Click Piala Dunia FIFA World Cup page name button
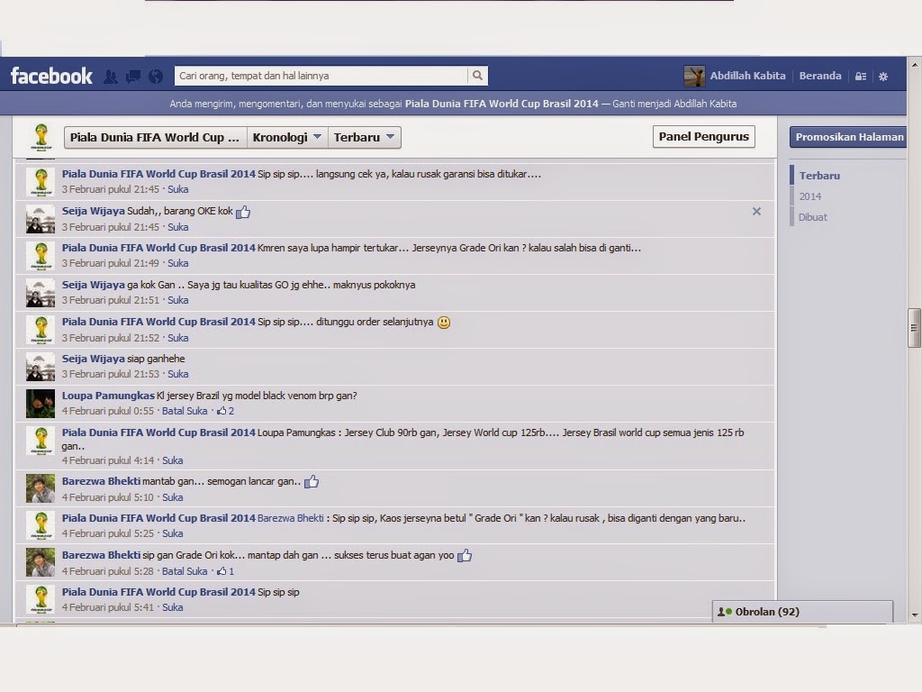This screenshot has height=692, width=922. click(x=155, y=137)
